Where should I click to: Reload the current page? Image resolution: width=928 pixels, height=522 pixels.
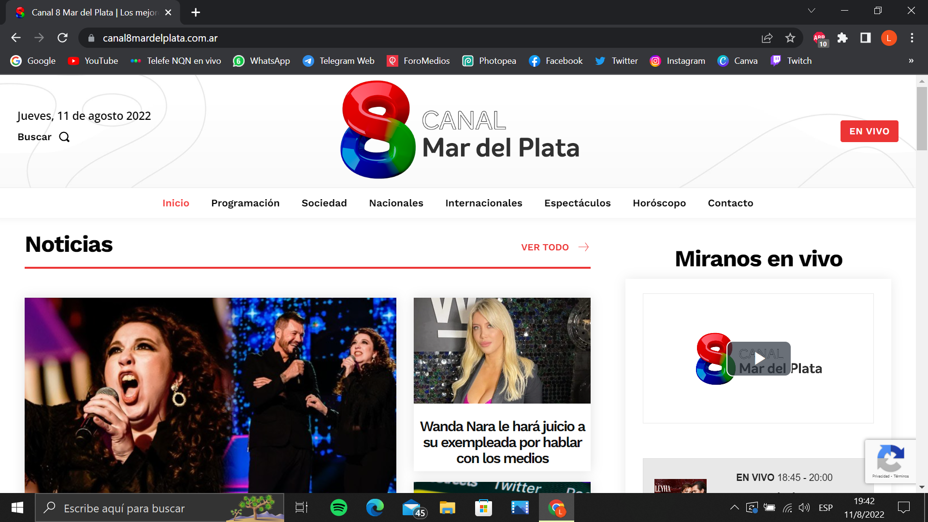point(62,38)
